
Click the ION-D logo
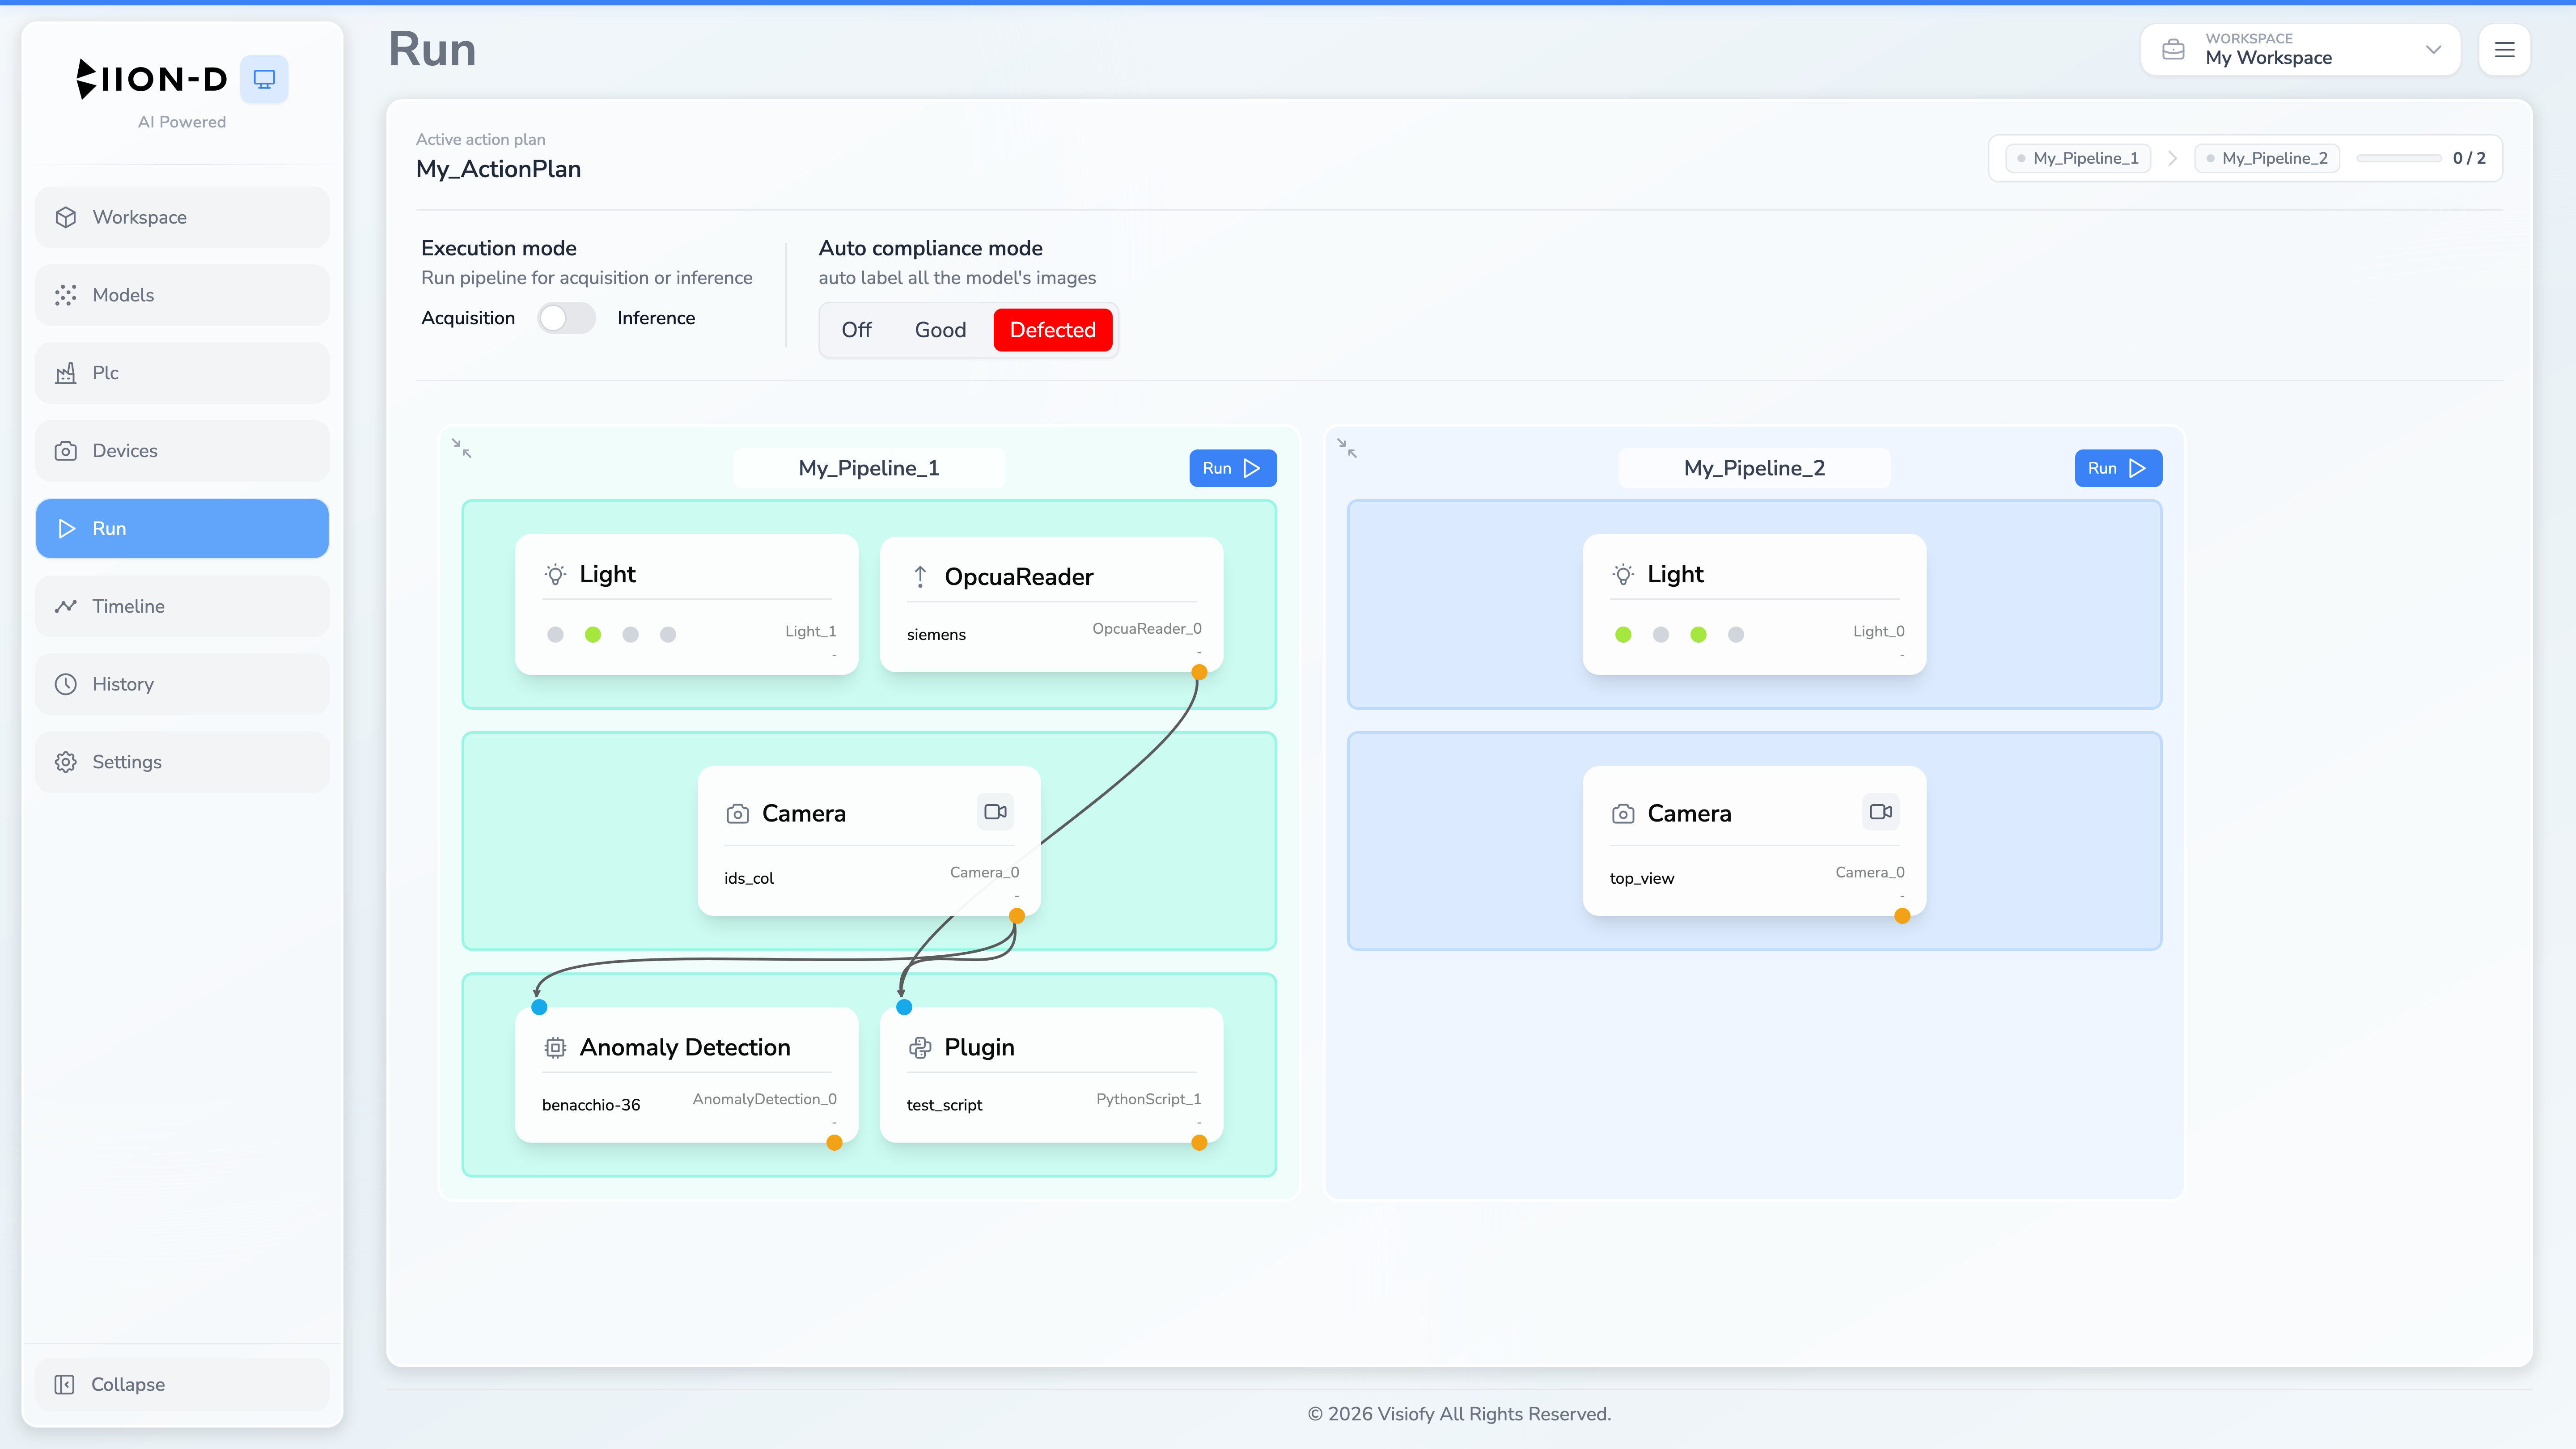(152, 79)
